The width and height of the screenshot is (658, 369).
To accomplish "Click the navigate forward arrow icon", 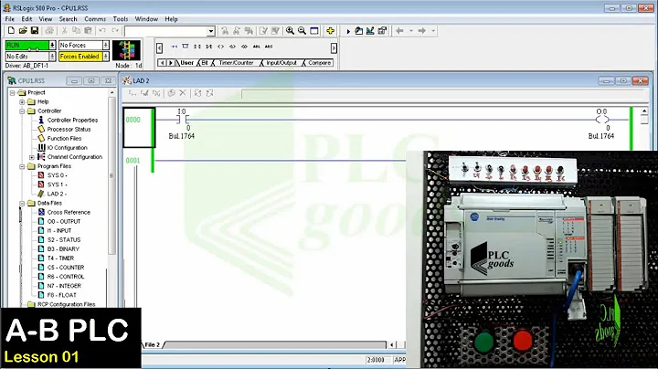I will [x=421, y=31].
